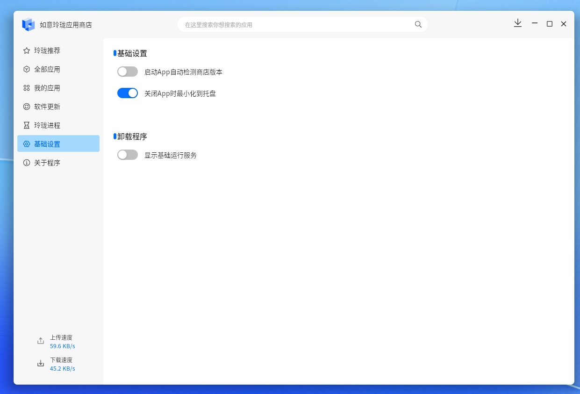This screenshot has height=394, width=580.
Task: Click the info icon beside 关于程序
Action: (x=27, y=163)
